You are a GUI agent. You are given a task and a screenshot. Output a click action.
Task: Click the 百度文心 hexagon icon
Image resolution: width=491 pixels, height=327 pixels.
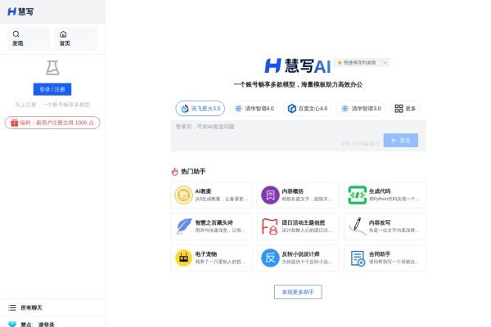[x=292, y=108]
